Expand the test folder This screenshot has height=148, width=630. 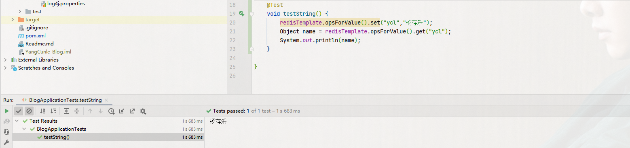tap(20, 12)
